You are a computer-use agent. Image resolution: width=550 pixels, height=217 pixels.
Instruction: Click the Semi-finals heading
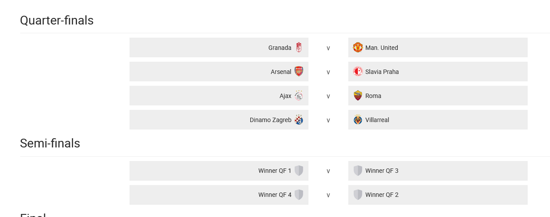(50, 143)
